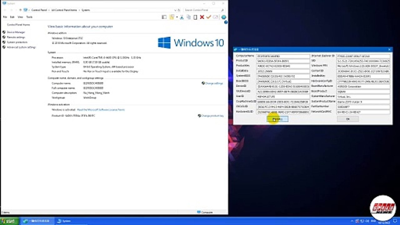The height and width of the screenshot is (225, 400).
Task: Click the UserID field in the dialog
Action: tap(283, 97)
